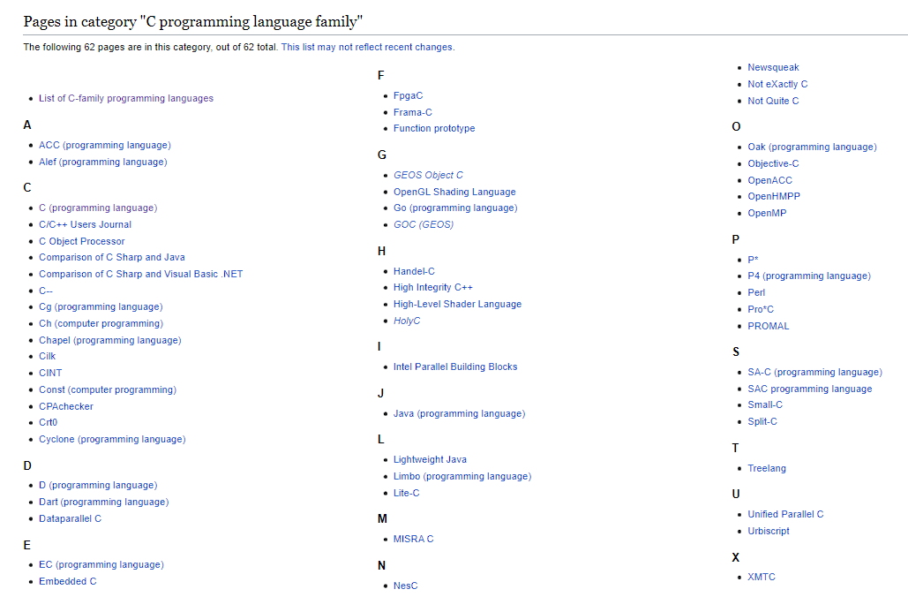Open the OpenACC page link

pos(770,181)
